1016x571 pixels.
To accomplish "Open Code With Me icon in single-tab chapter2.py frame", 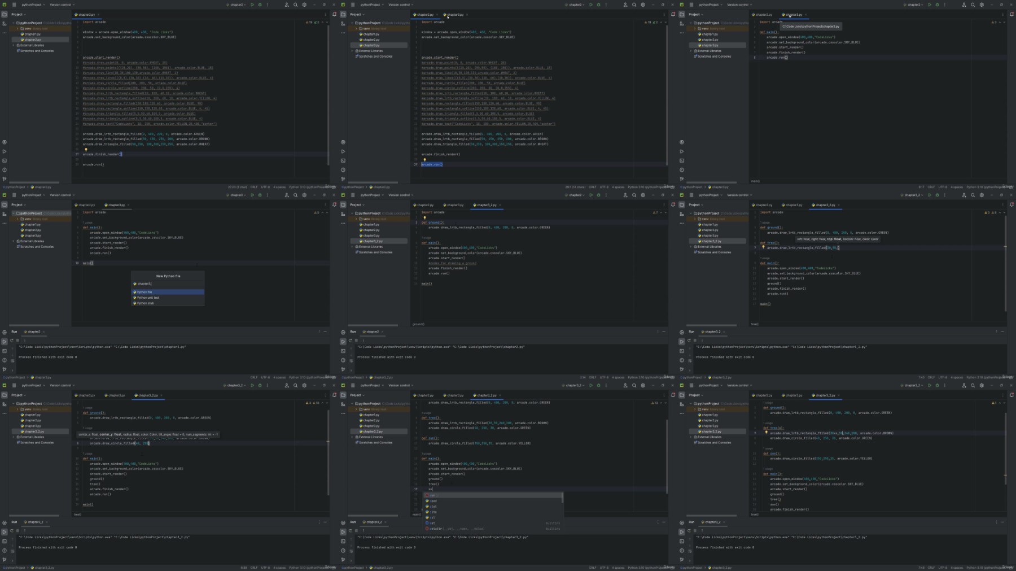I will (x=287, y=5).
